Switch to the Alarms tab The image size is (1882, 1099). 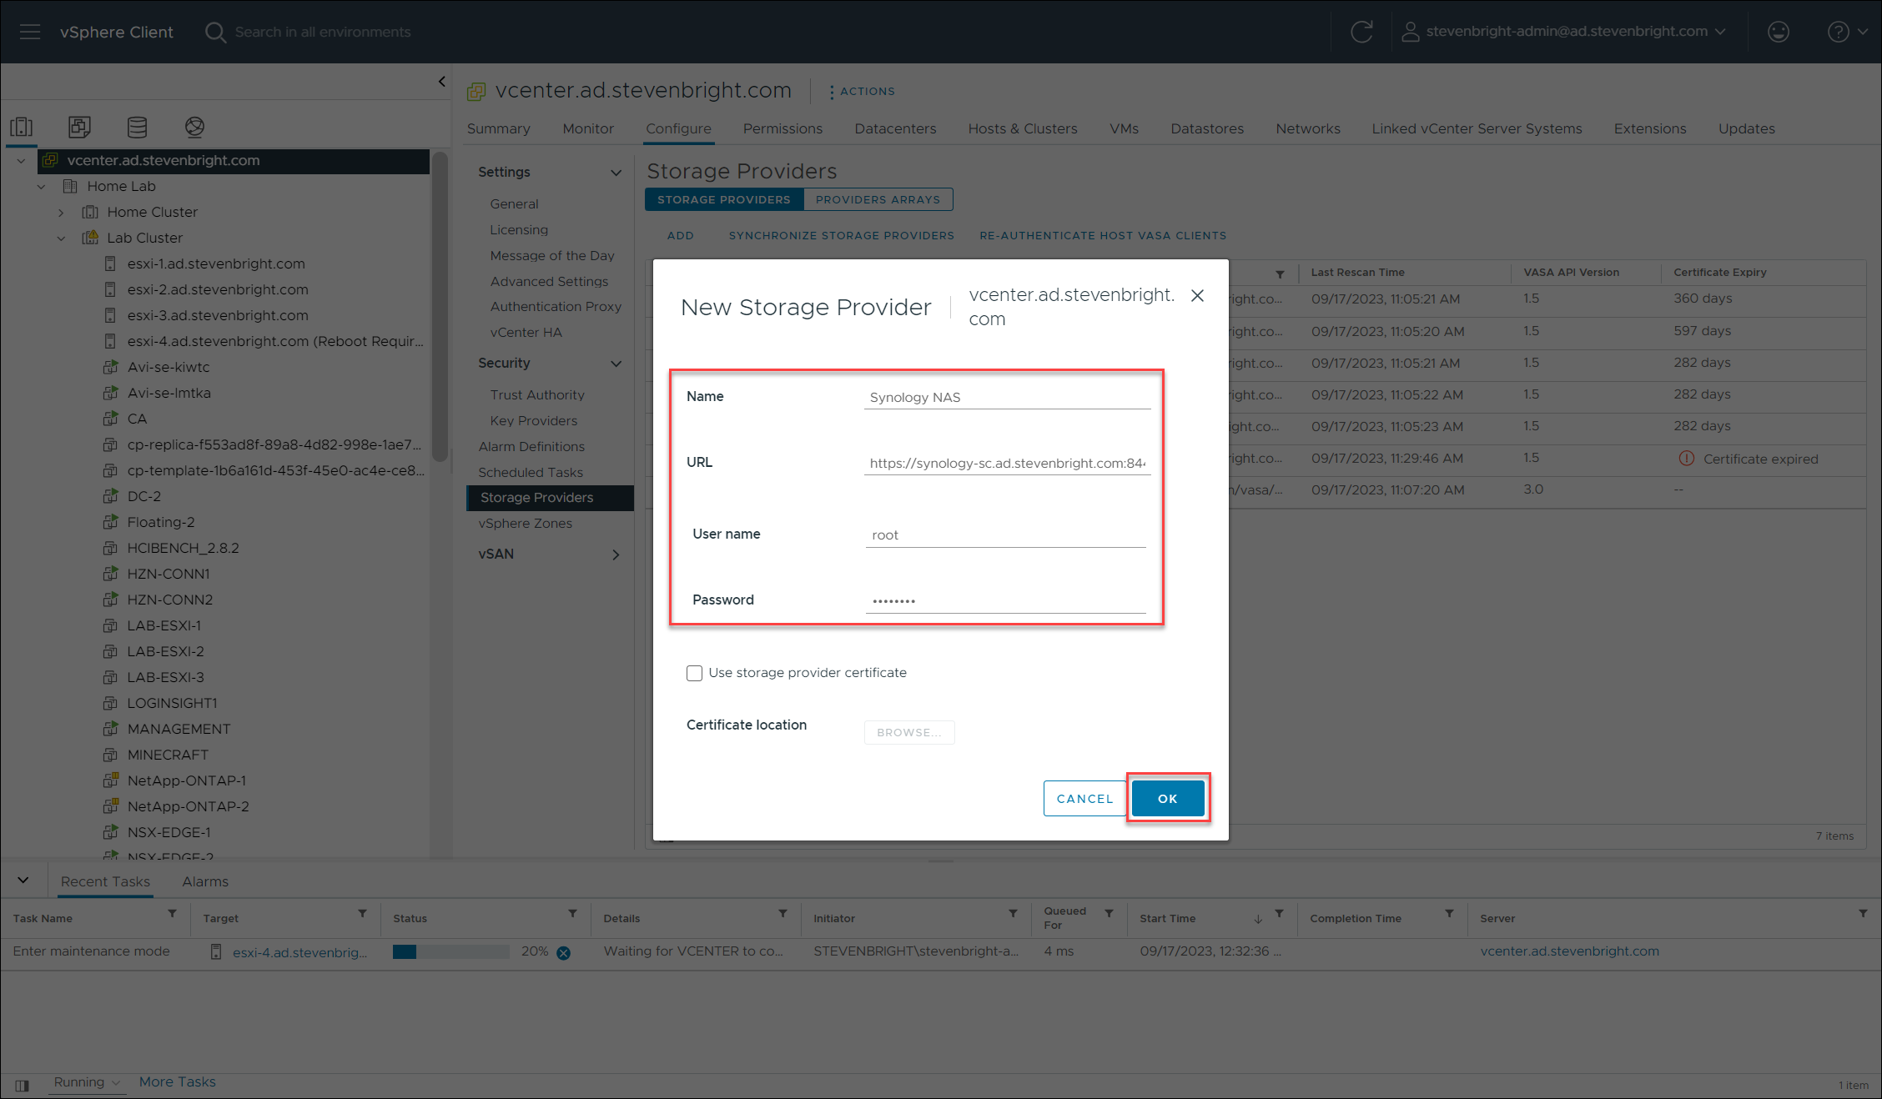[205, 881]
